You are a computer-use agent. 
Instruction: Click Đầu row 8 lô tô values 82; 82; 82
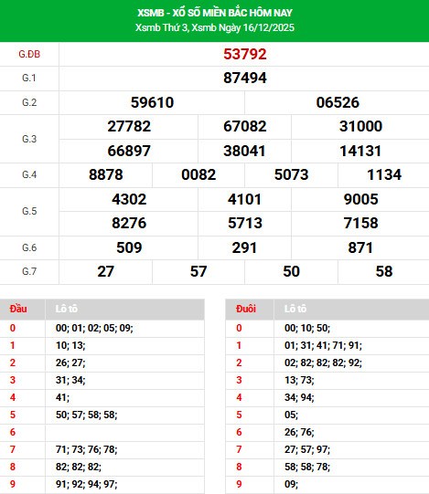tap(79, 467)
